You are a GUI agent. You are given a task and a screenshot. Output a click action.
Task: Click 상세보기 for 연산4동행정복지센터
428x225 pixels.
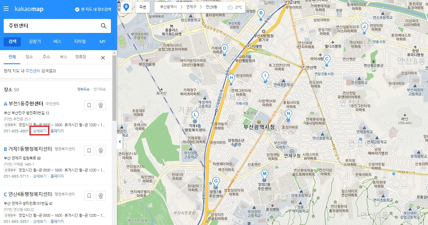40,221
